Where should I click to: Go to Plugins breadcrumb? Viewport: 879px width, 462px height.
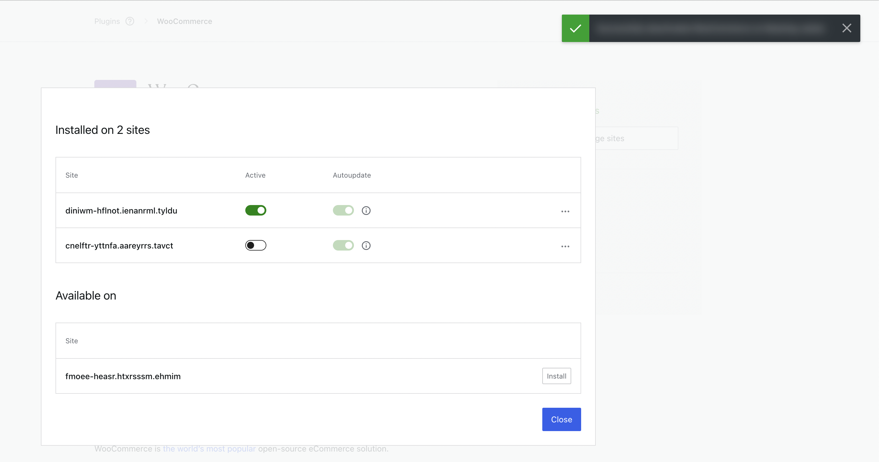coord(107,21)
